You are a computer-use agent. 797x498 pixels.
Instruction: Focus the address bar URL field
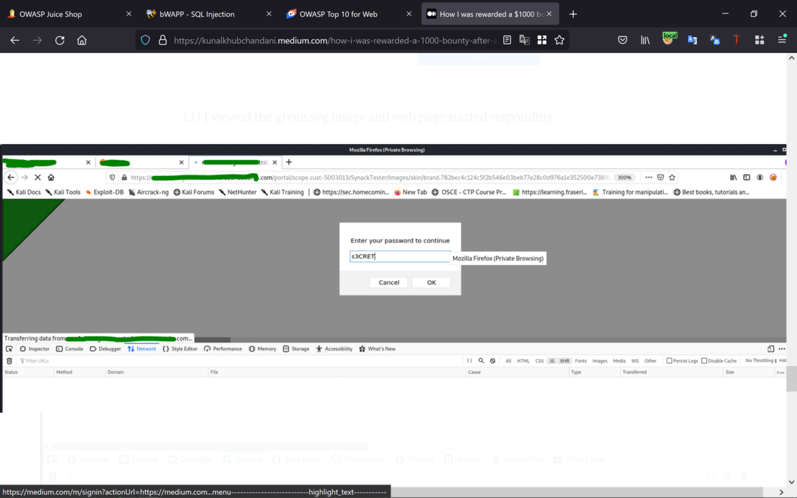coord(335,41)
